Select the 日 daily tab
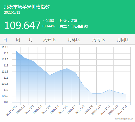The width and height of the screenshot is (135, 122). pos(5,40)
